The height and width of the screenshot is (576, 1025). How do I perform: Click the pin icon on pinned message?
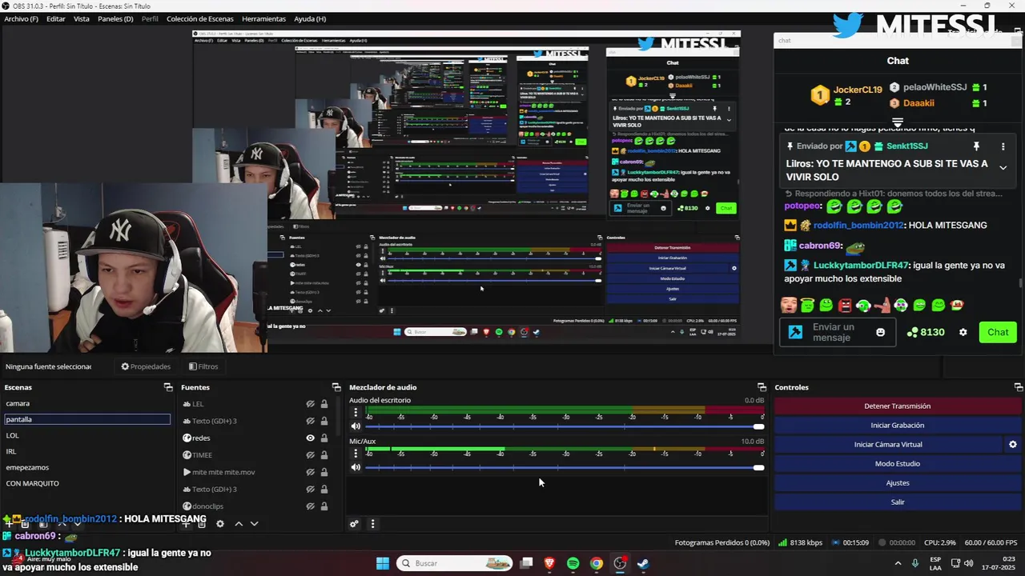click(976, 146)
